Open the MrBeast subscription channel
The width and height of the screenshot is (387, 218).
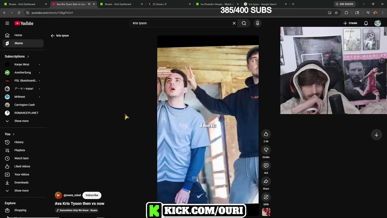point(23,97)
